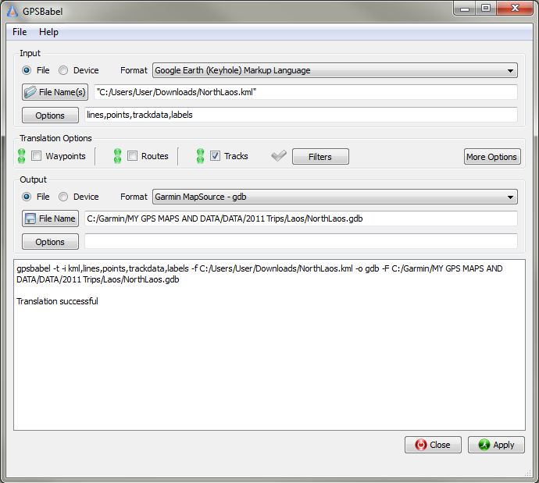Click the empty output options field
539x483 pixels.
pyautogui.click(x=301, y=241)
